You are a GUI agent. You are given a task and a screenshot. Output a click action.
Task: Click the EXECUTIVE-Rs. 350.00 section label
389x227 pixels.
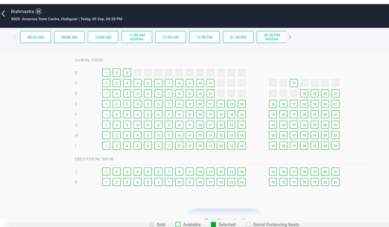[x=94, y=159]
